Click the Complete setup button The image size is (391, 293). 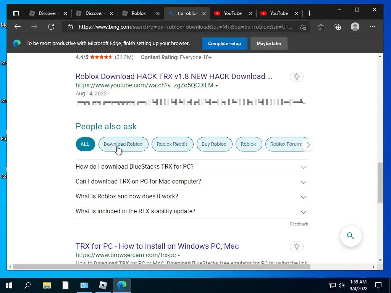225,43
